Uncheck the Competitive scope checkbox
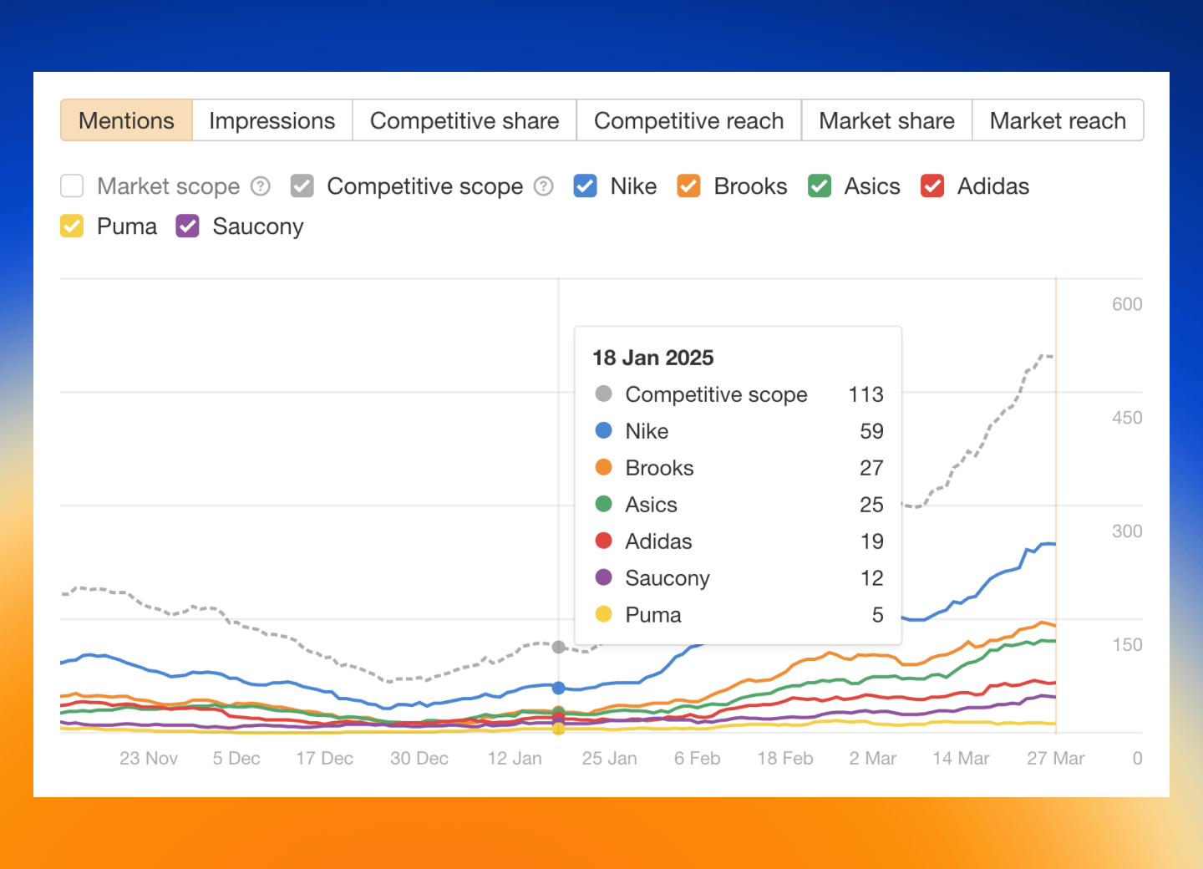 pyautogui.click(x=302, y=185)
